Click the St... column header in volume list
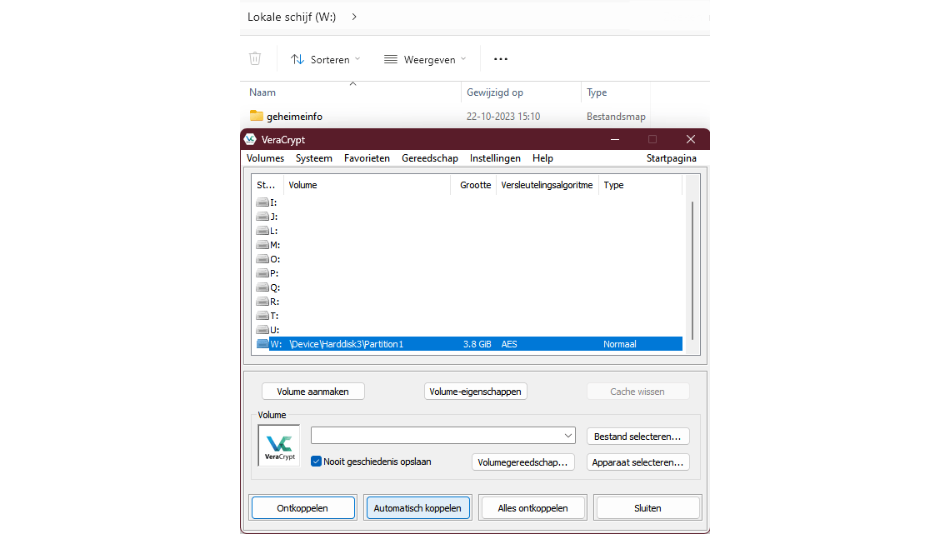 (x=267, y=185)
